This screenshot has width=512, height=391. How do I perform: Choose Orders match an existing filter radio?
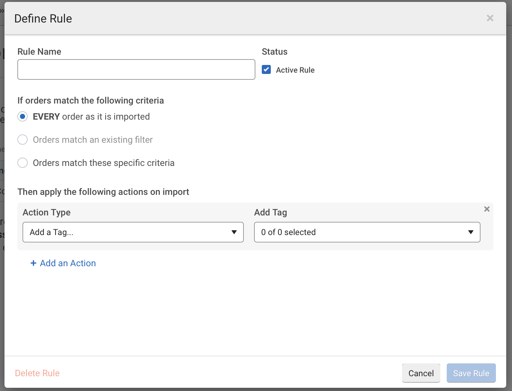point(23,140)
